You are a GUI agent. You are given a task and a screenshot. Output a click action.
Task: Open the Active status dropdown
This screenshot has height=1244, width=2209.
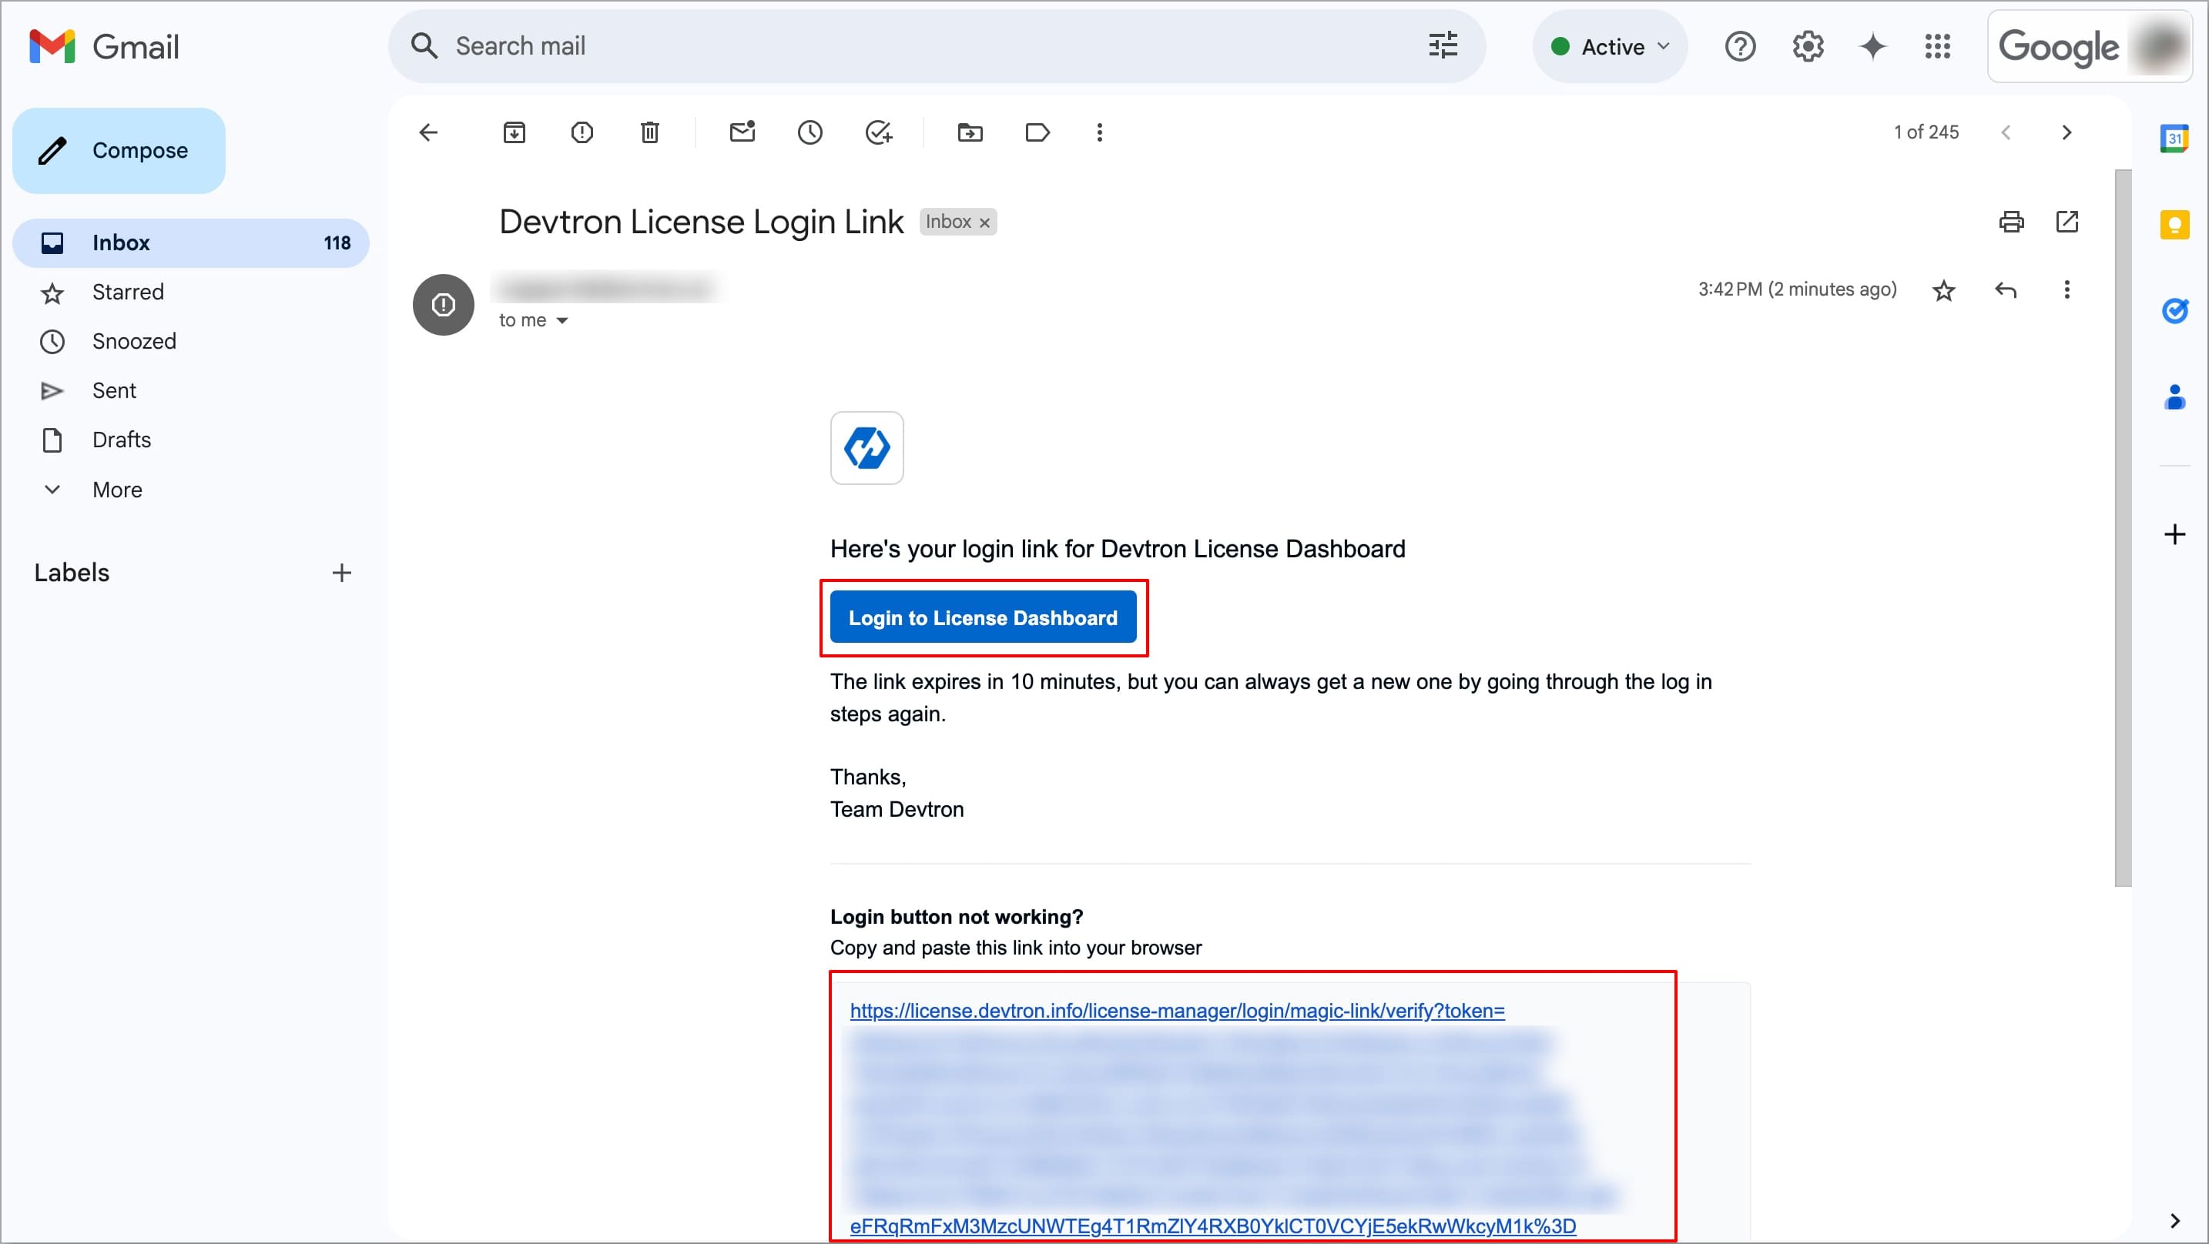pyautogui.click(x=1610, y=46)
